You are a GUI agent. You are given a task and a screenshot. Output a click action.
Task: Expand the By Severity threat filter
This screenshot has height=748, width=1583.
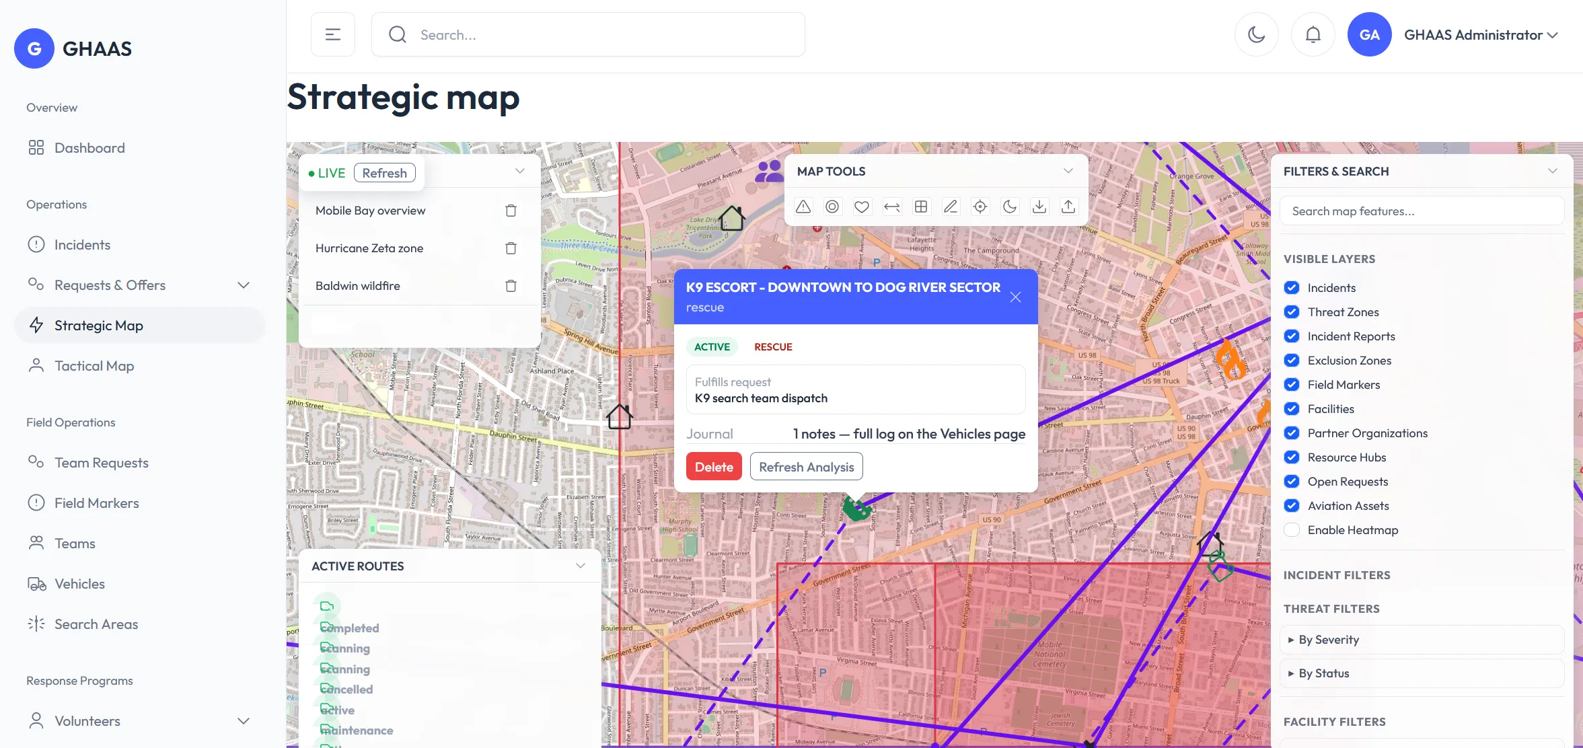coord(1422,640)
